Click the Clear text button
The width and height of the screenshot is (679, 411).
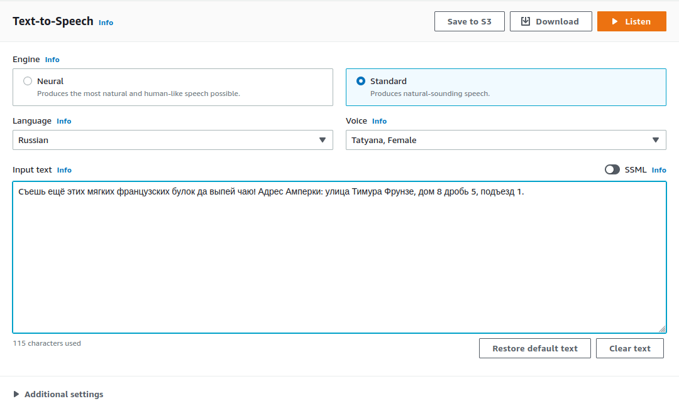629,348
